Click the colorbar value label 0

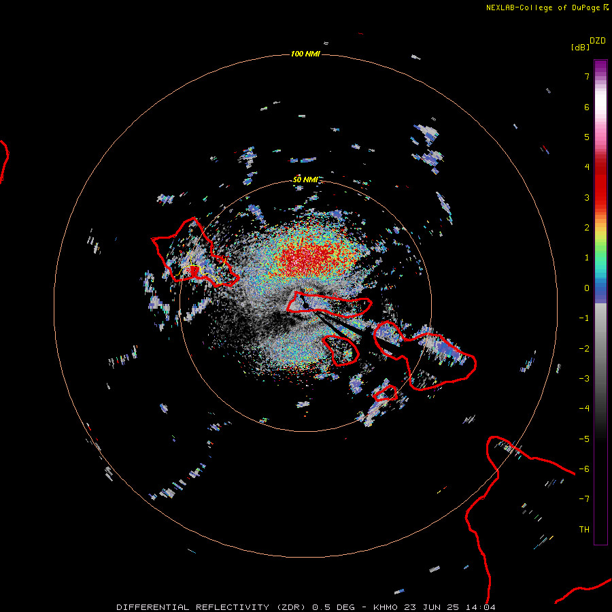click(x=587, y=288)
